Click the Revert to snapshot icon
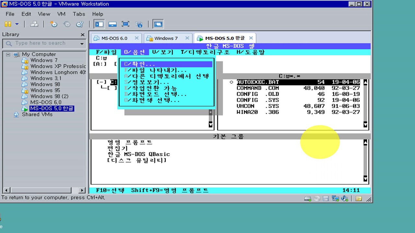The width and height of the screenshot is (415, 233). point(67,24)
